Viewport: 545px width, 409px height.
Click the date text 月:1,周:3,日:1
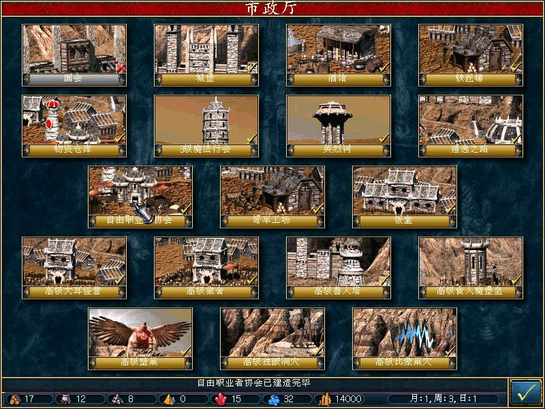[x=443, y=399]
